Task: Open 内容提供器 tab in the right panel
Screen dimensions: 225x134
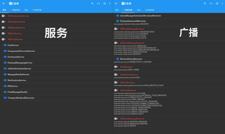Action: click(149, 10)
